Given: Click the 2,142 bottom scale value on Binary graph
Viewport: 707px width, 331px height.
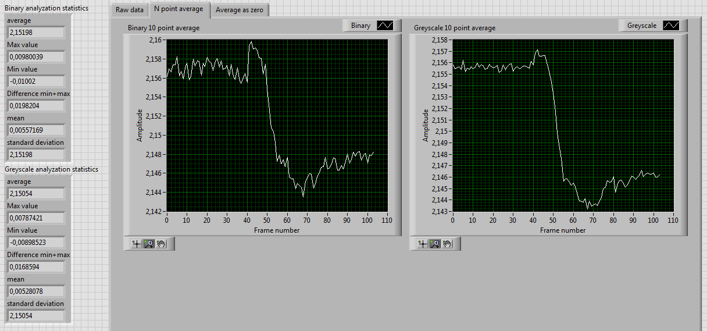Looking at the screenshot, I should [153, 212].
